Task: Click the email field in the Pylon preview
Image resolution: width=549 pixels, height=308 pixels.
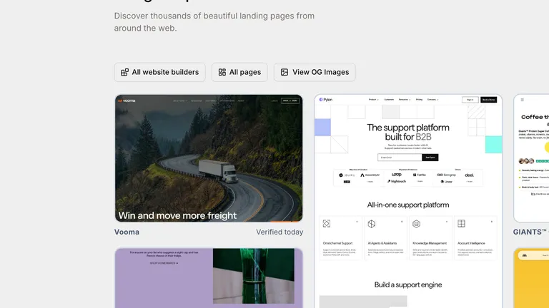Action: [x=400, y=158]
